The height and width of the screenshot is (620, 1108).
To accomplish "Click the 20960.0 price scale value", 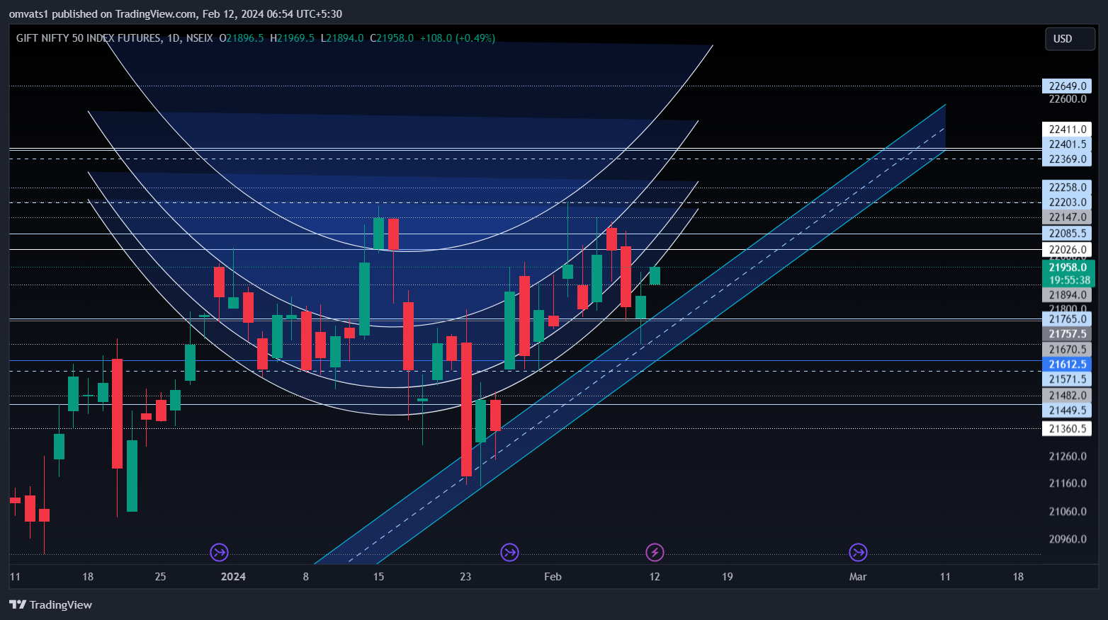I will [x=1068, y=539].
